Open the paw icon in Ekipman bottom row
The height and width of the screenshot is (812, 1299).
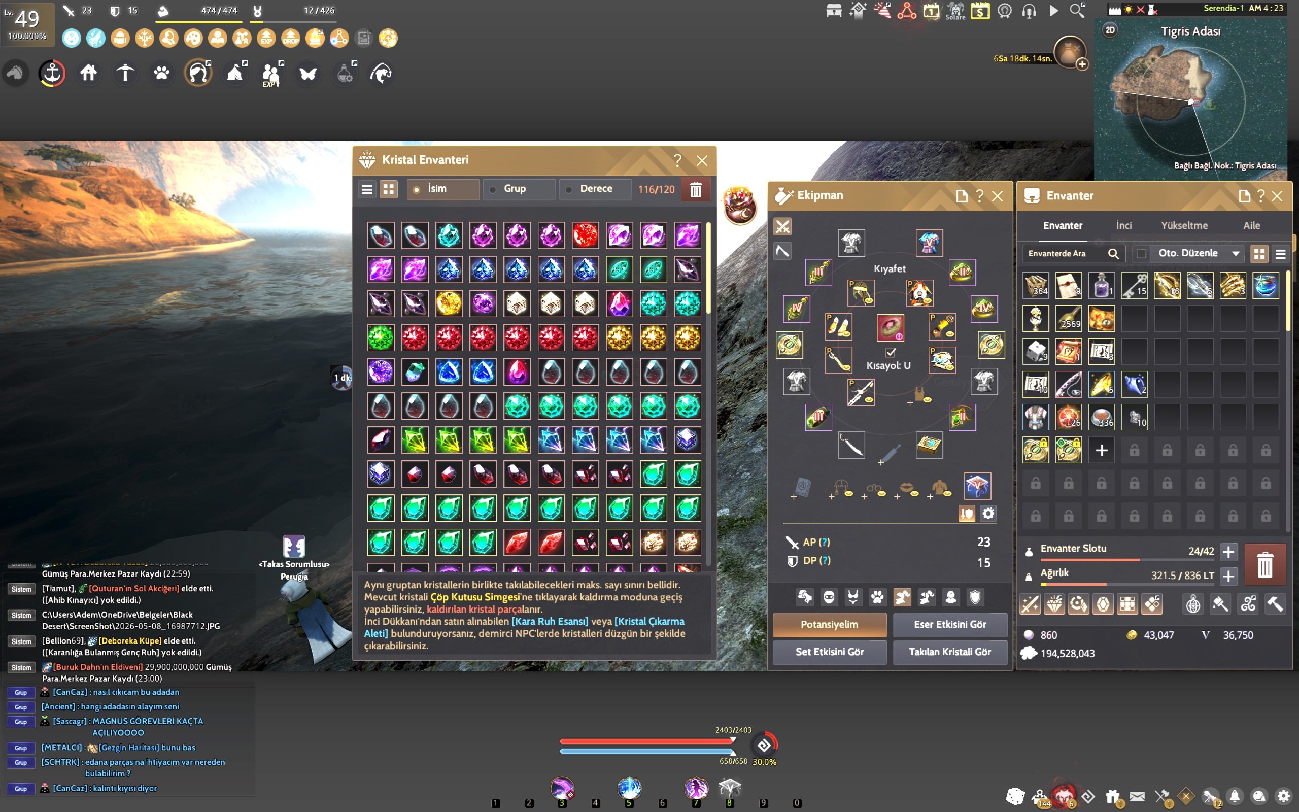(877, 597)
